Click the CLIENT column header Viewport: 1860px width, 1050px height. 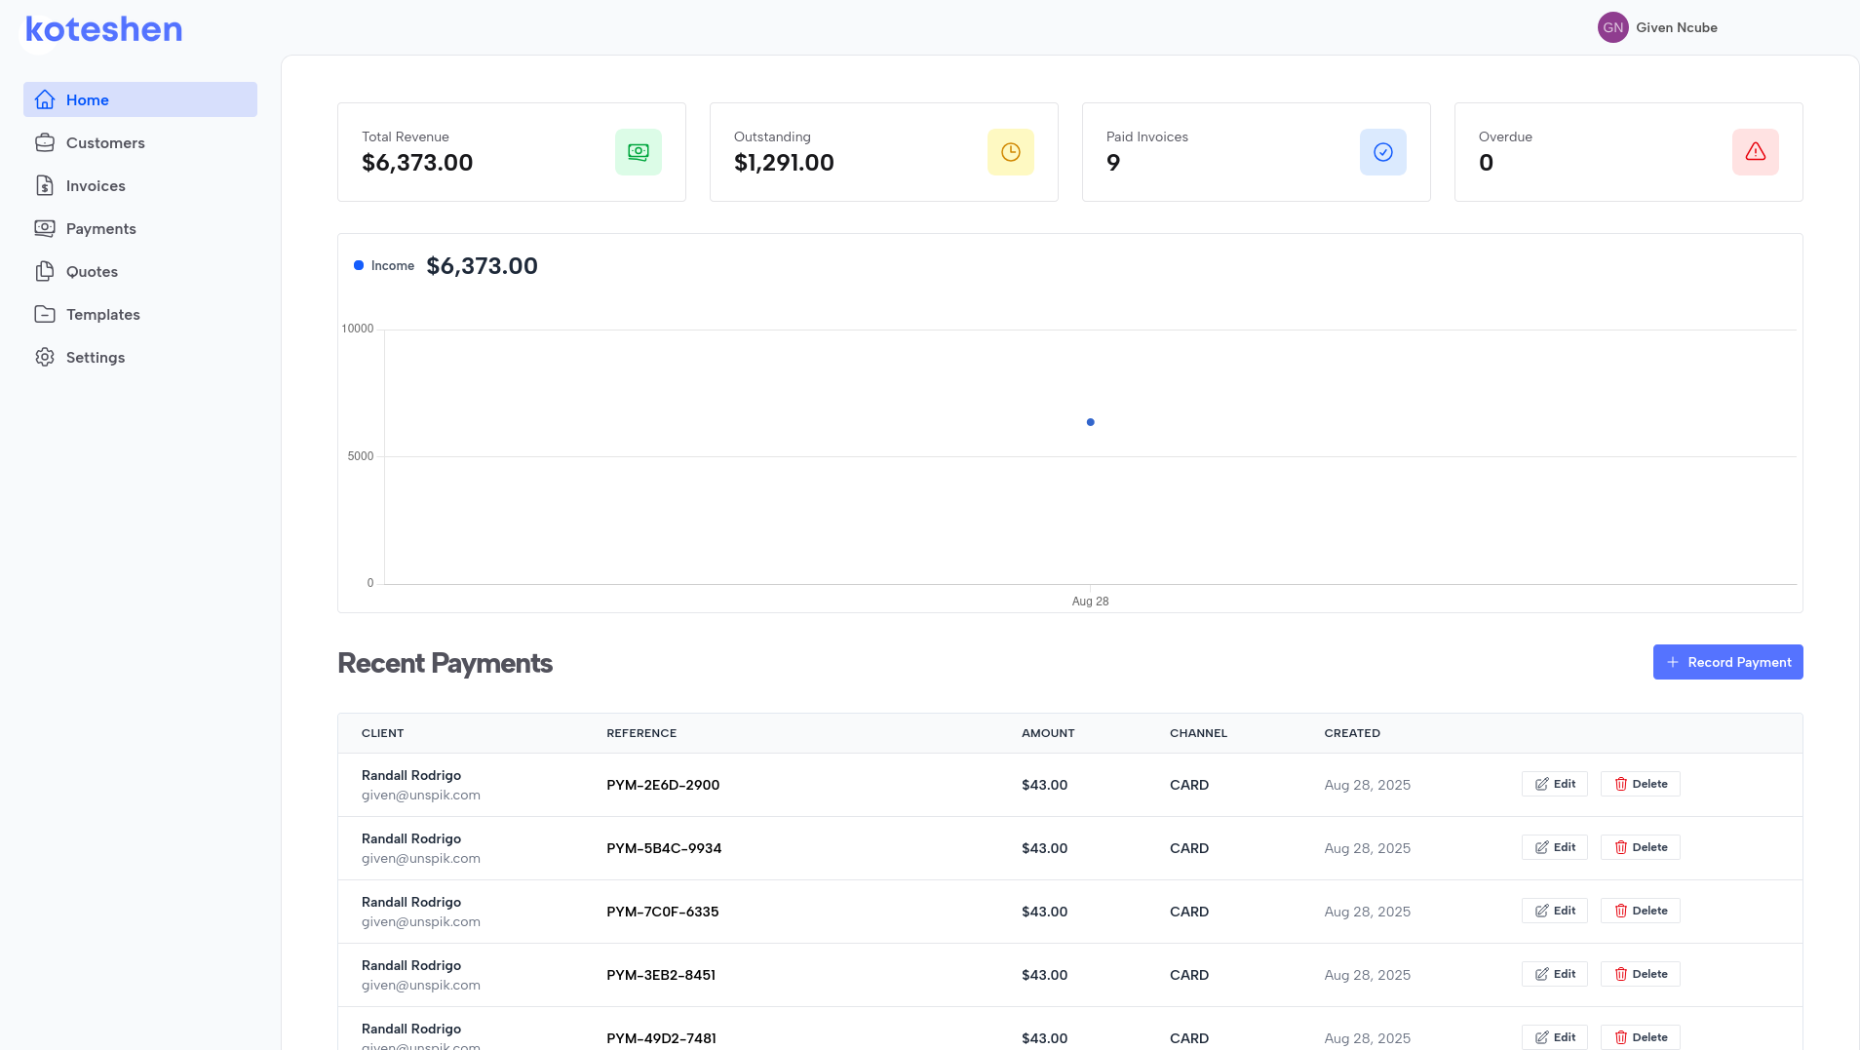tap(382, 733)
